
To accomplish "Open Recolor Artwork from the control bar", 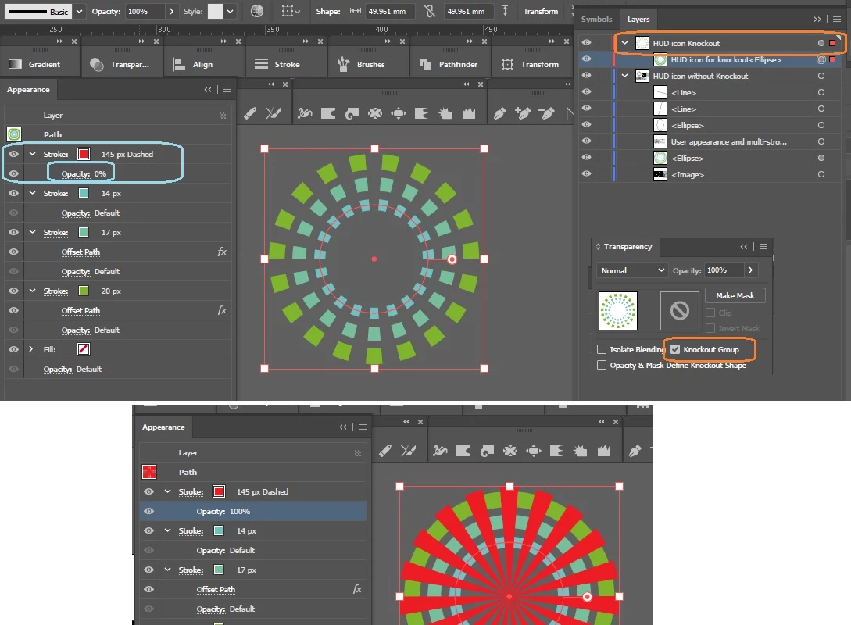I will [257, 11].
